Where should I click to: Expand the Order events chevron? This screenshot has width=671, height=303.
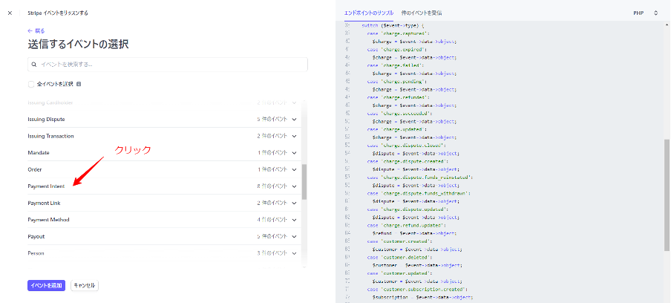click(295, 170)
